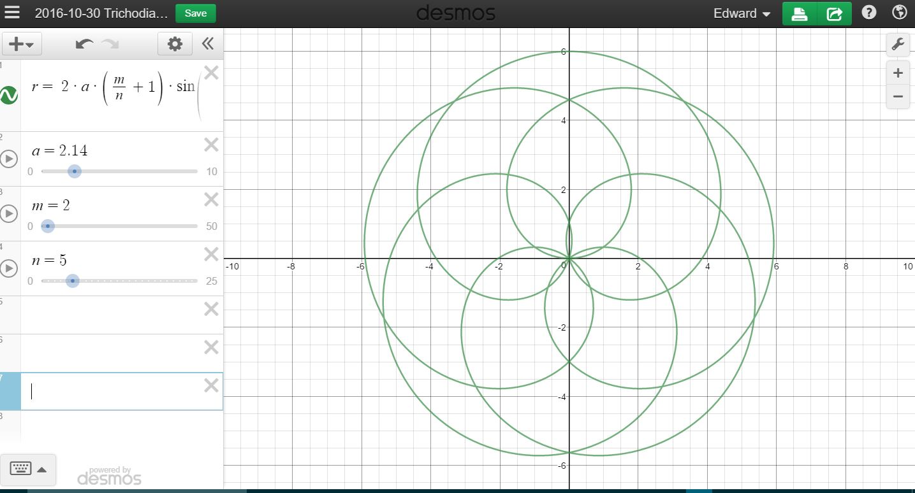Open the hamburger menu
This screenshot has width=915, height=493.
13,12
